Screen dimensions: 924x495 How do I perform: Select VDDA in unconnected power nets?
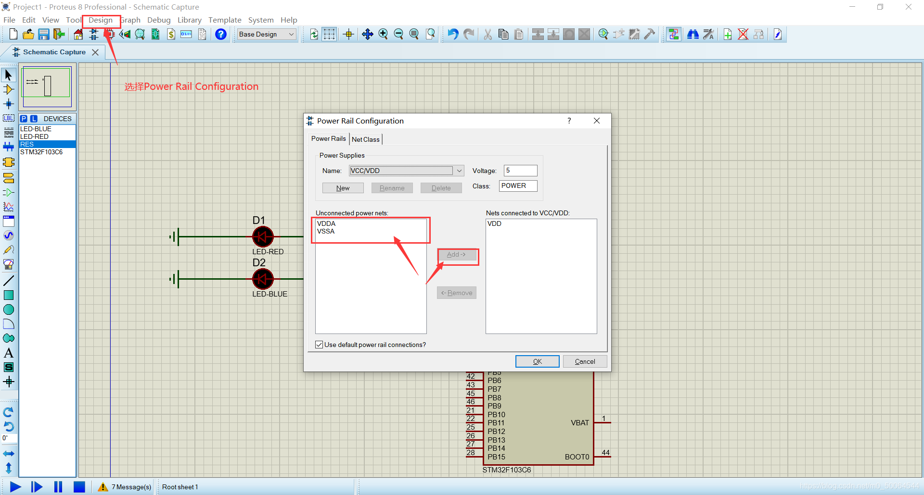coord(326,223)
